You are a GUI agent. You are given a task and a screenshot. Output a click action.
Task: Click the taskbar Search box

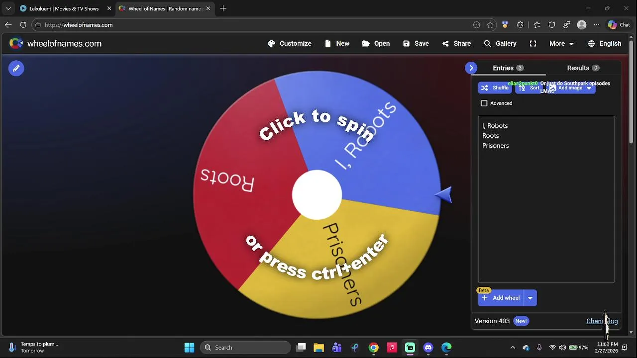tap(245, 348)
